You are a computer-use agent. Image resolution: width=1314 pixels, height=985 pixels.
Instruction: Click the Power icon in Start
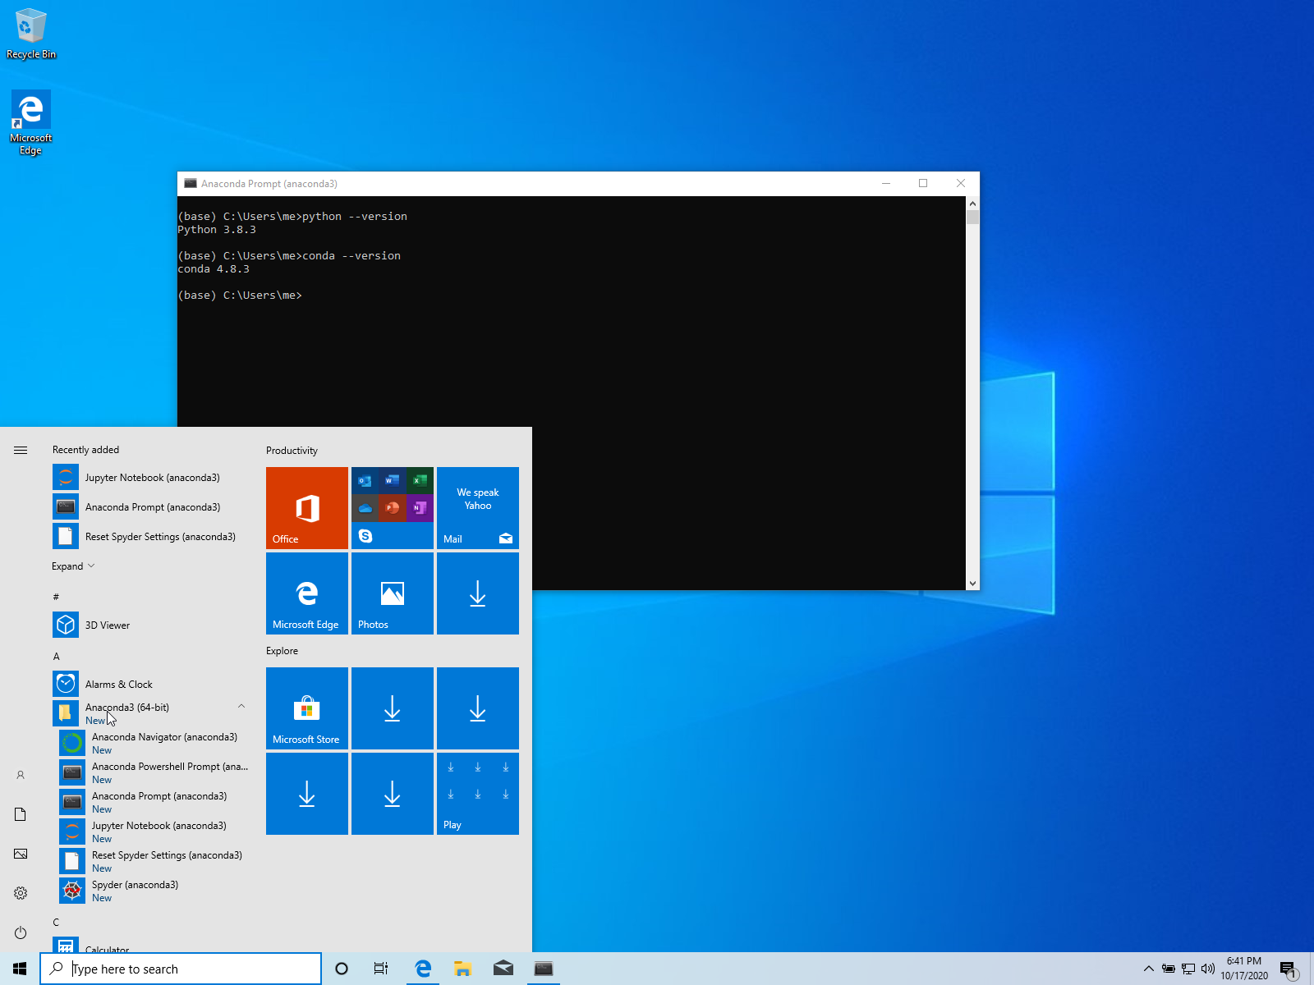tap(21, 932)
